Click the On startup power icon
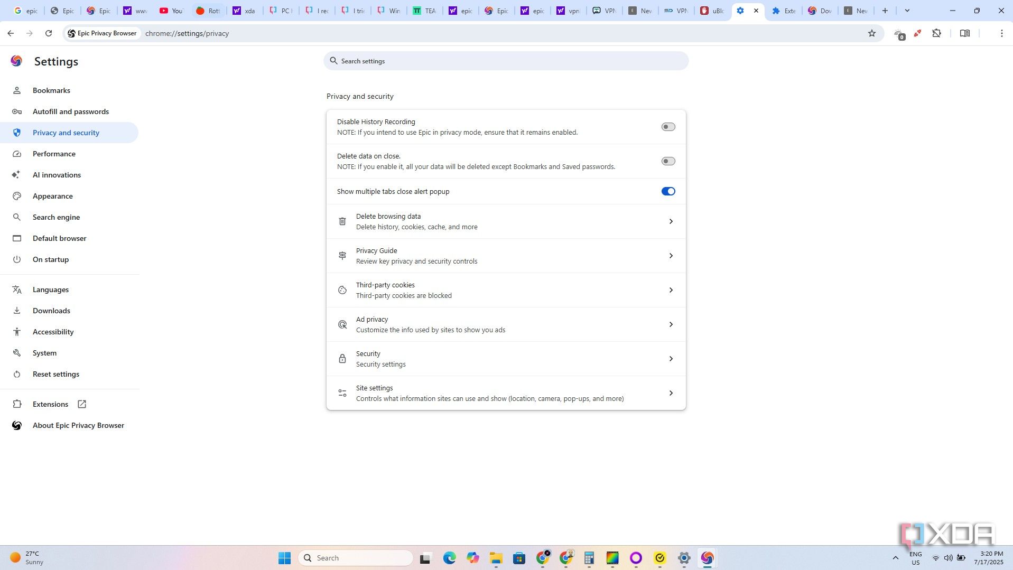 17,259
